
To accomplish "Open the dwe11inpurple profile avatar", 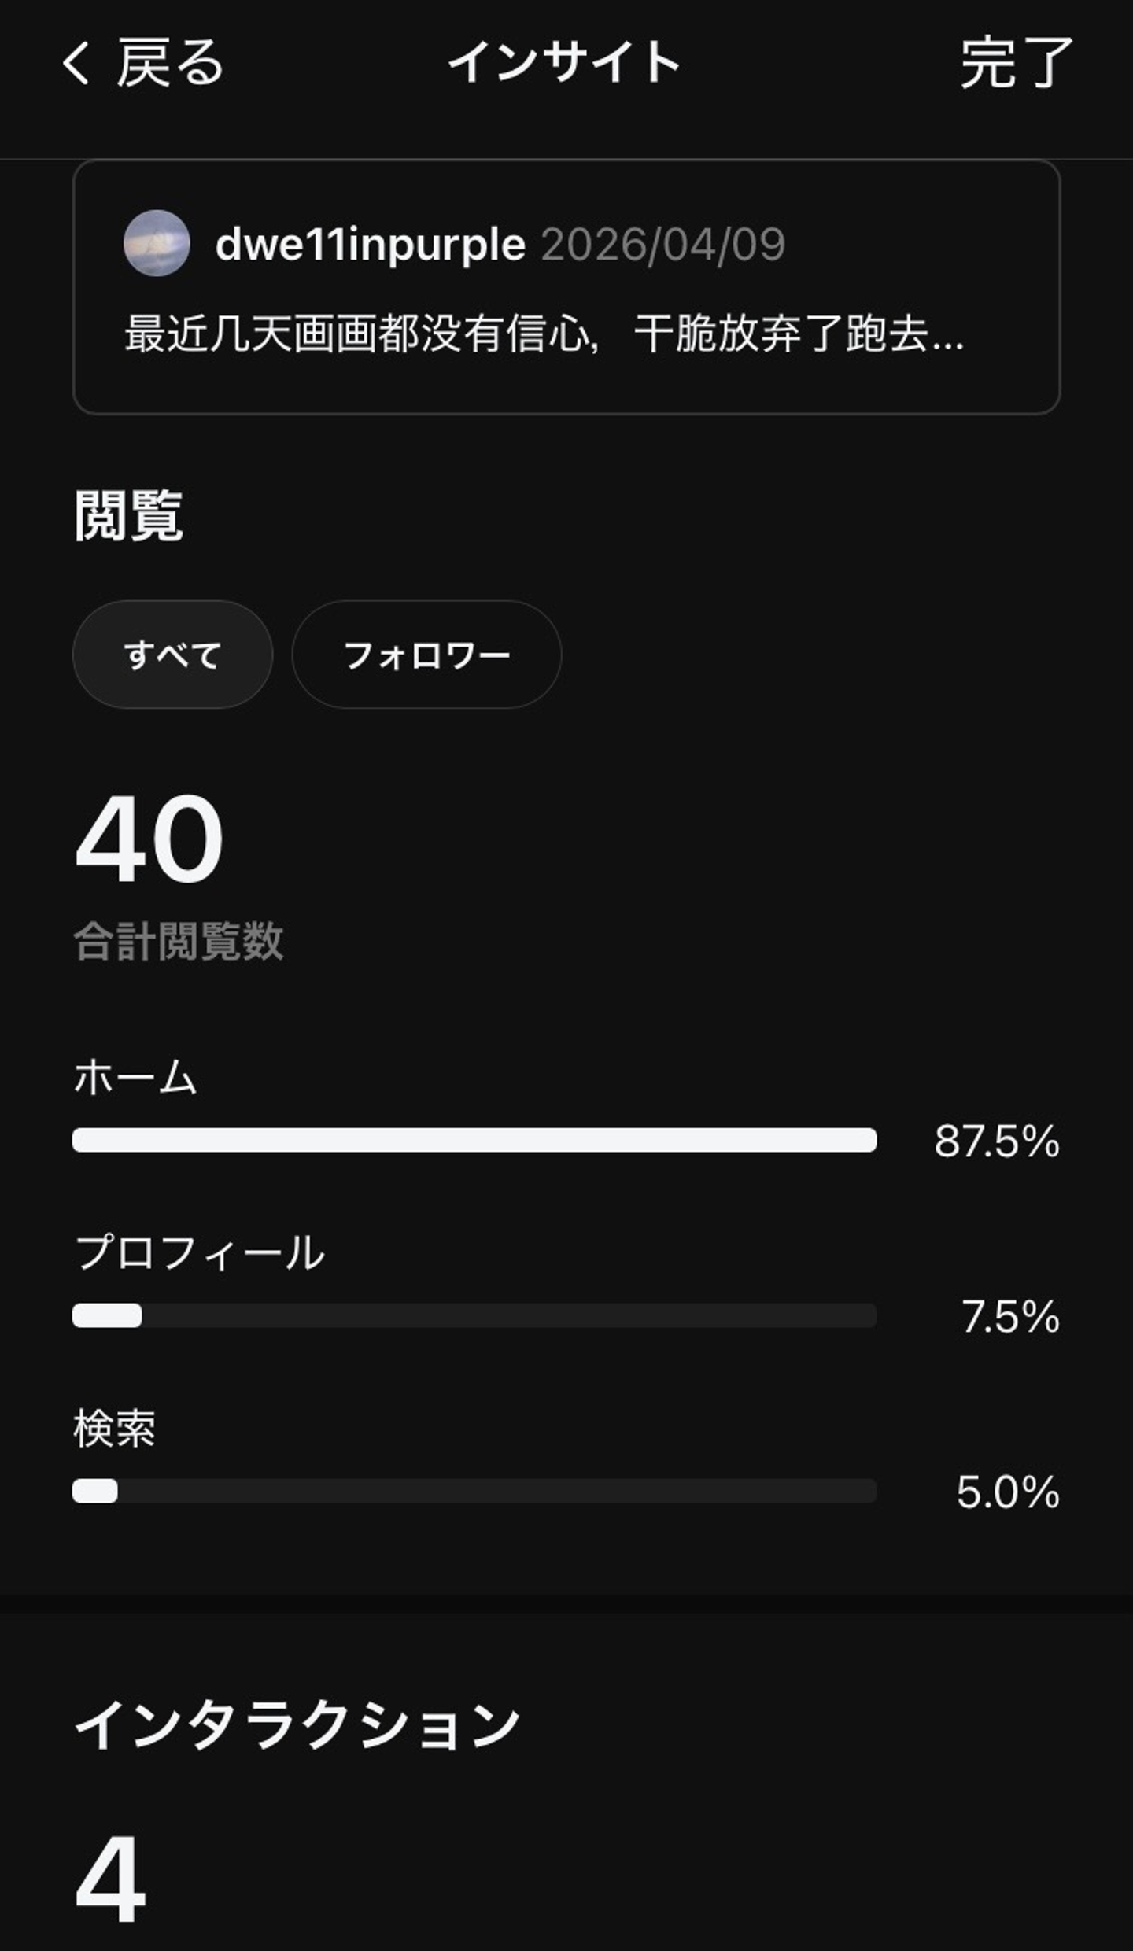I will coord(157,243).
